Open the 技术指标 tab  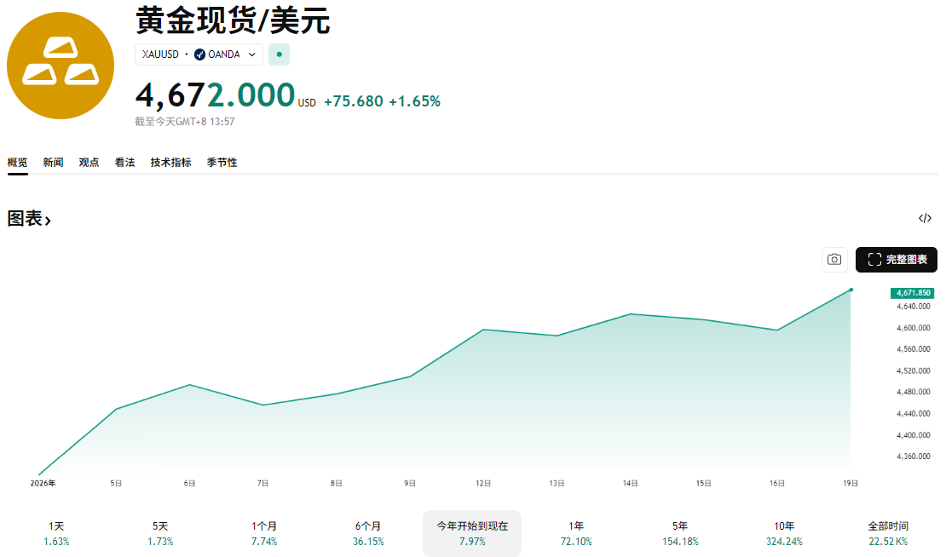[x=171, y=162]
